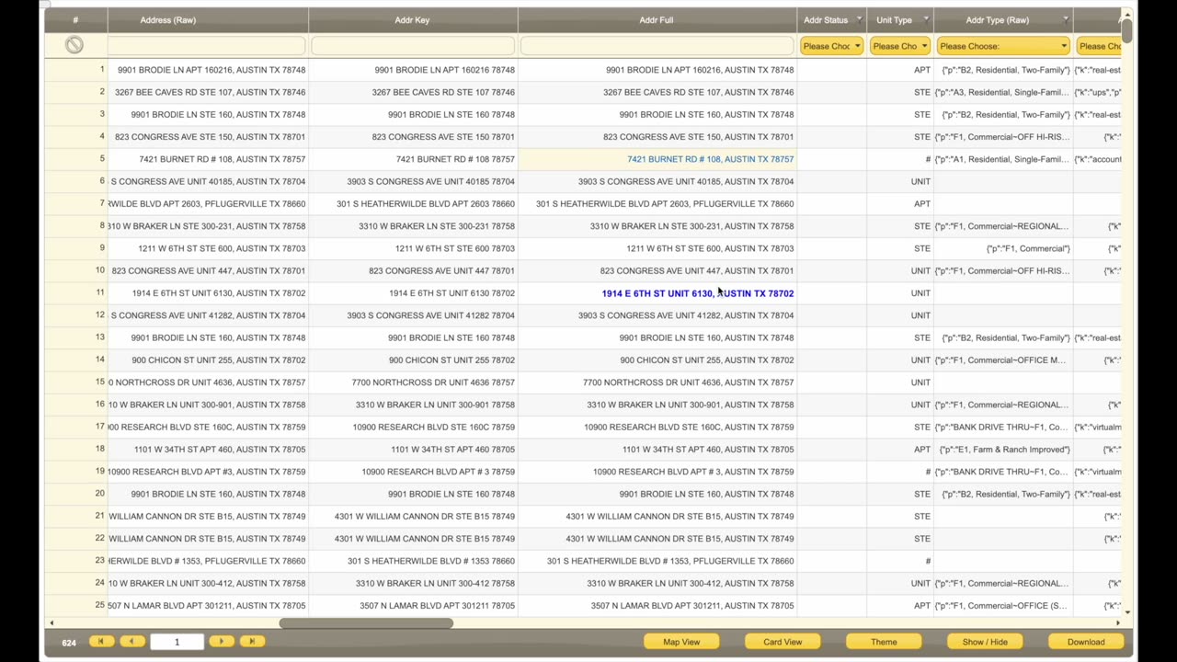Screen dimensions: 1177x662
Task: Click the horizontal scrollbar left arrow
Action: 51,623
